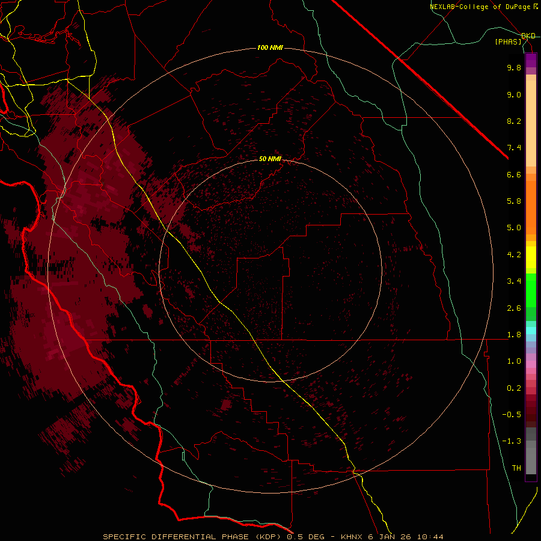Click the 100 NMI range ring label
Viewport: 541px width, 541px height.
click(x=270, y=47)
